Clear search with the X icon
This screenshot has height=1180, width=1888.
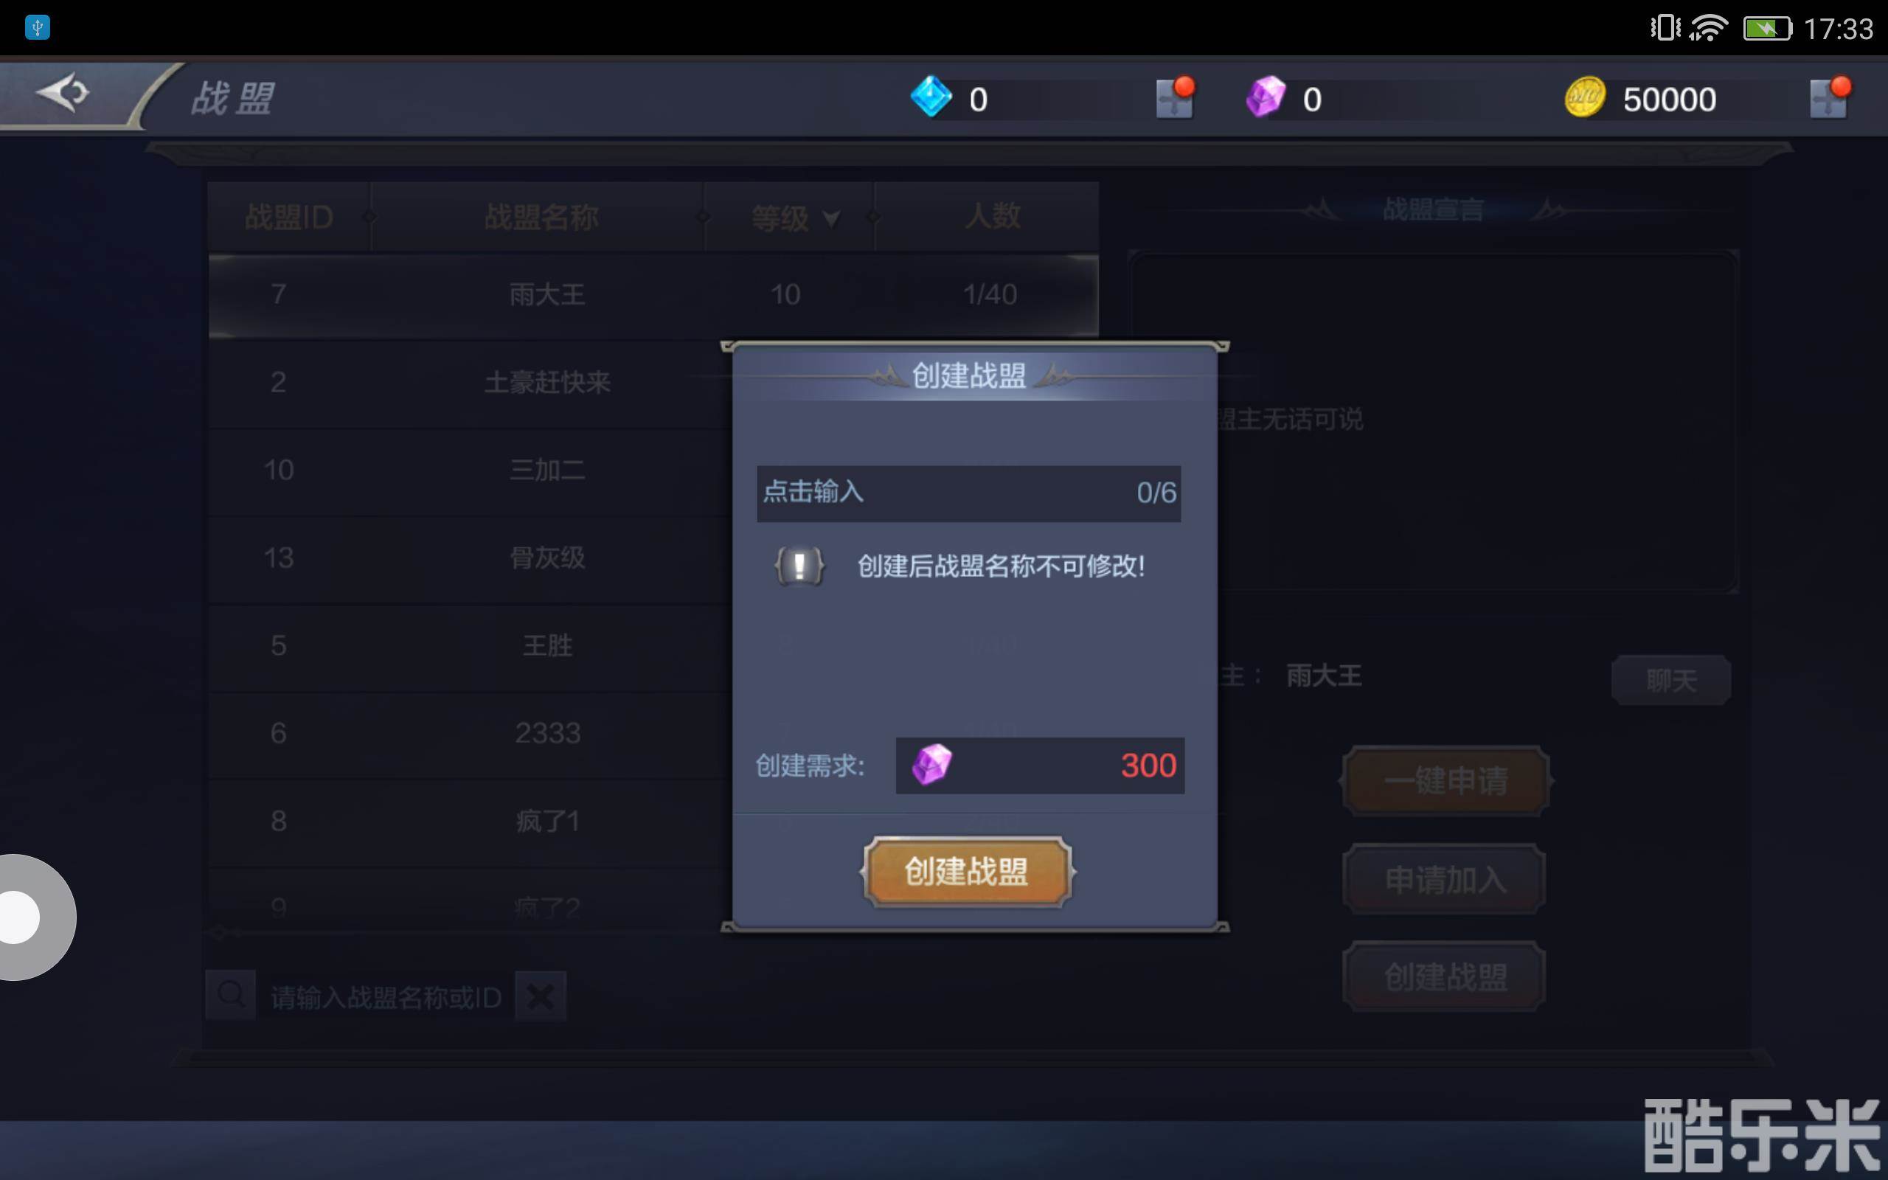pos(541,996)
